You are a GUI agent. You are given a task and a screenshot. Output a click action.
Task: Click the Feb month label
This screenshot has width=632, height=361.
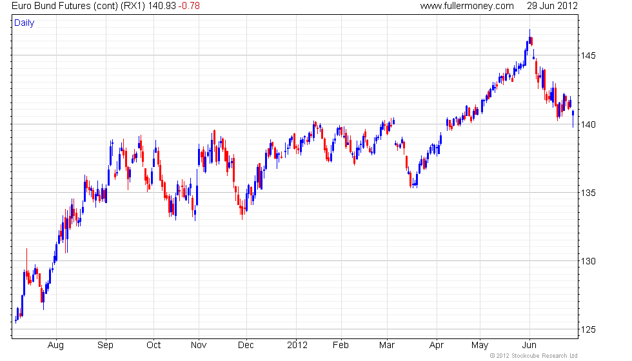point(341,346)
